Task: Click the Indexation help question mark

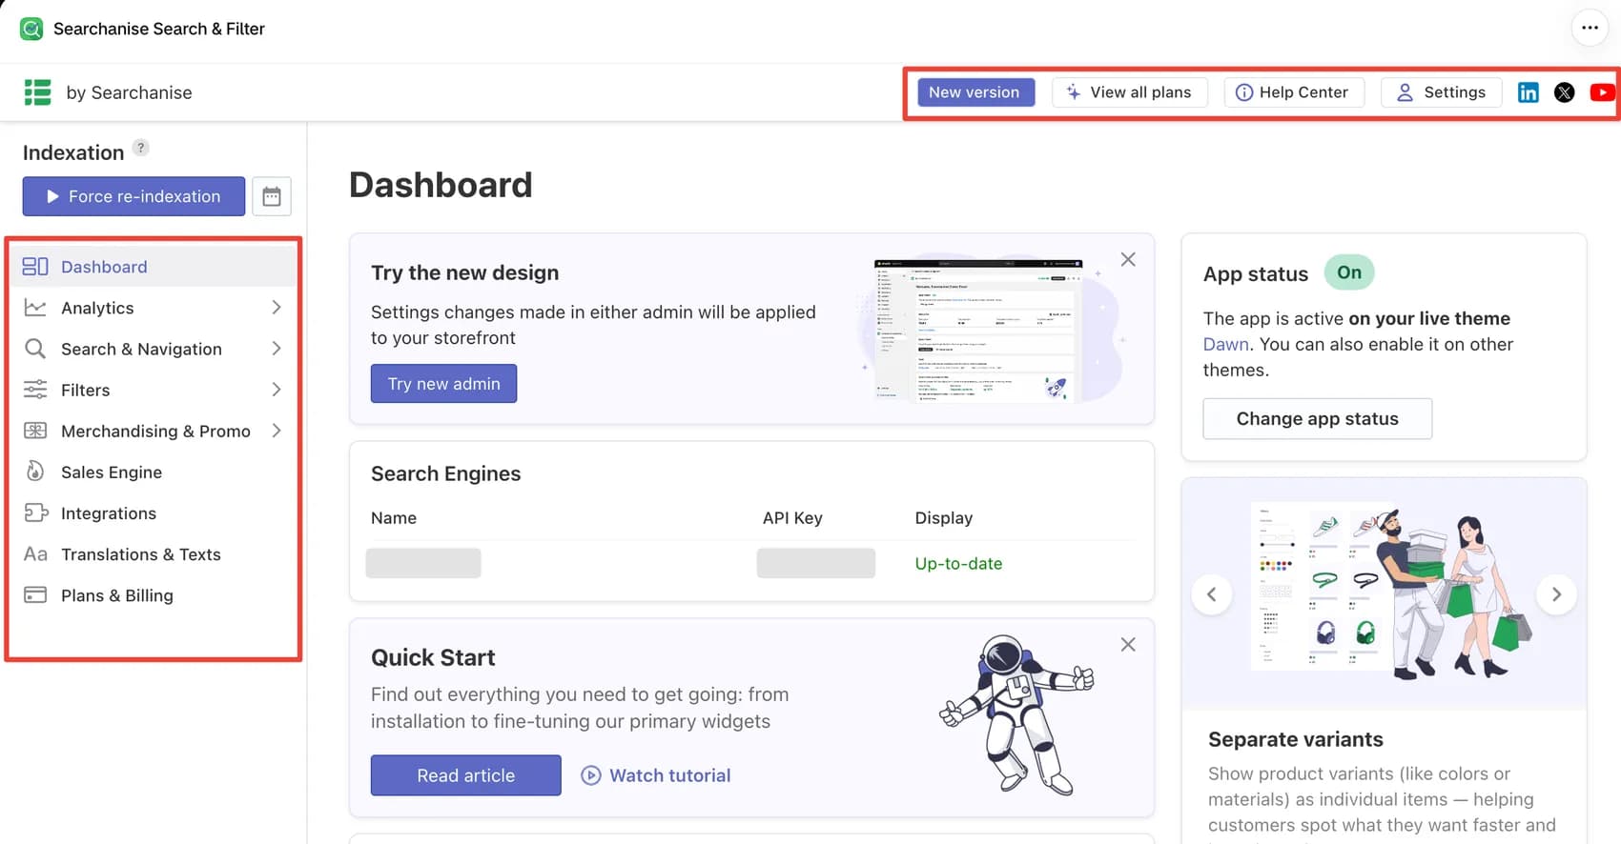Action: (141, 148)
